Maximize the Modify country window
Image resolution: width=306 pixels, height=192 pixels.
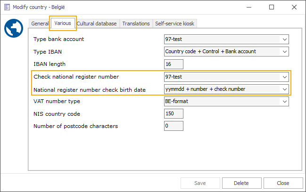pos(272,7)
